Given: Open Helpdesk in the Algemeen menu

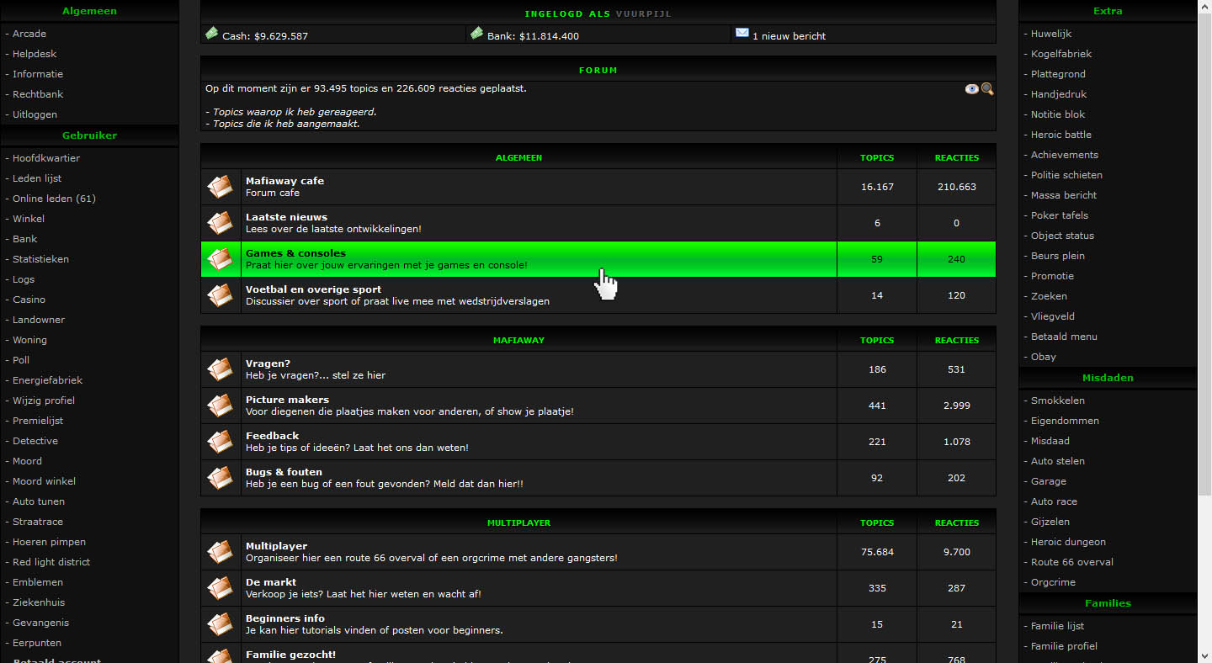Looking at the screenshot, I should point(35,54).
